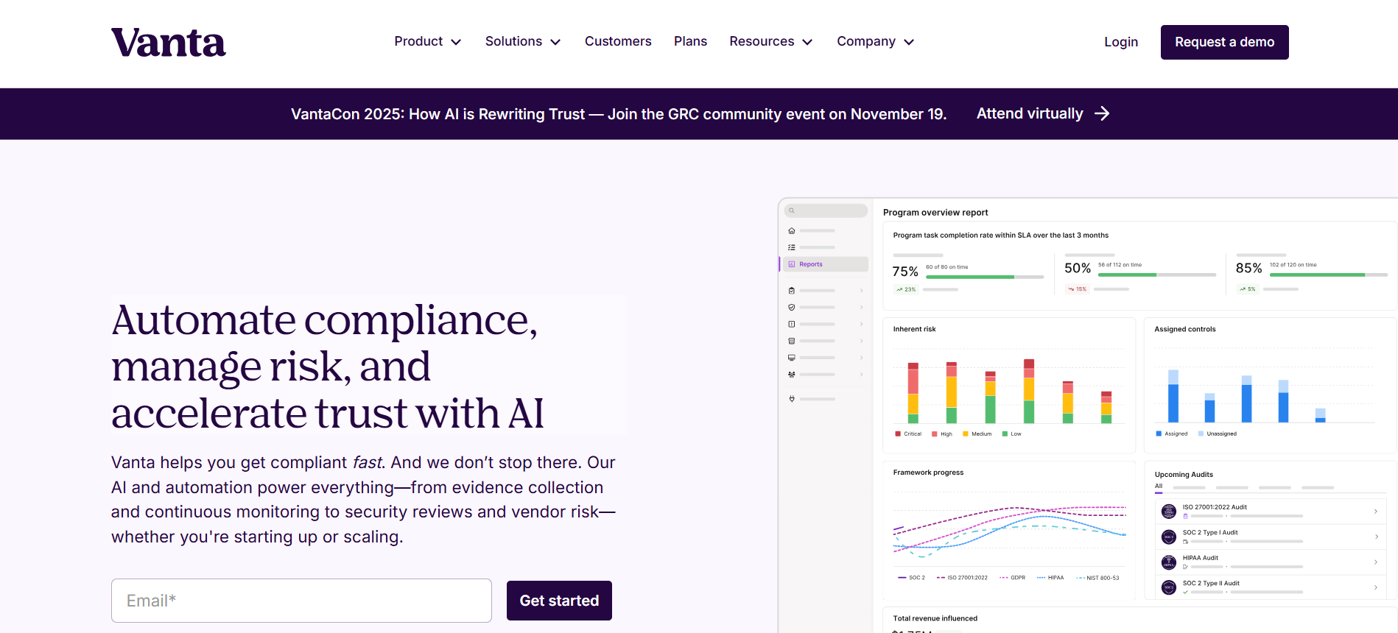The height and width of the screenshot is (633, 1398).
Task: Expand chevron on SOC 2 Type I Audit row
Action: click(x=1376, y=537)
